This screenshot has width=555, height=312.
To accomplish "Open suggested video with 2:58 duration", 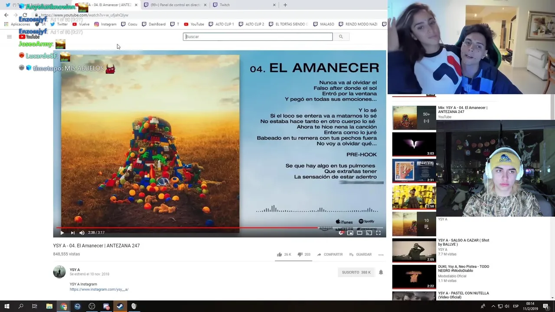I will click(414, 197).
